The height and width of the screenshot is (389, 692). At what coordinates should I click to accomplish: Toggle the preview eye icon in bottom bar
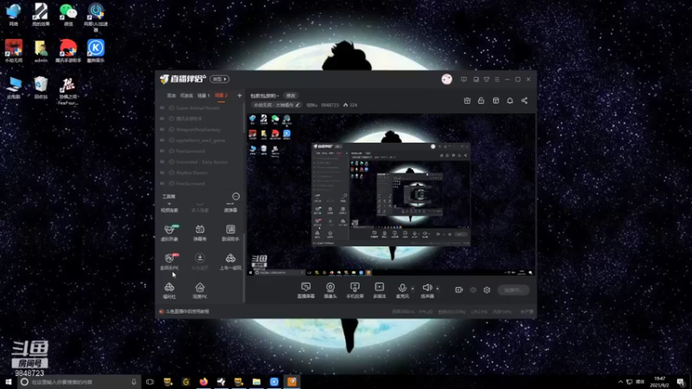pyautogui.click(x=473, y=290)
